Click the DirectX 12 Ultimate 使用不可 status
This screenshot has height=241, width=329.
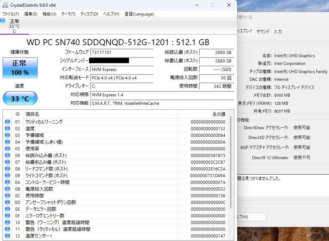pyautogui.click(x=301, y=158)
